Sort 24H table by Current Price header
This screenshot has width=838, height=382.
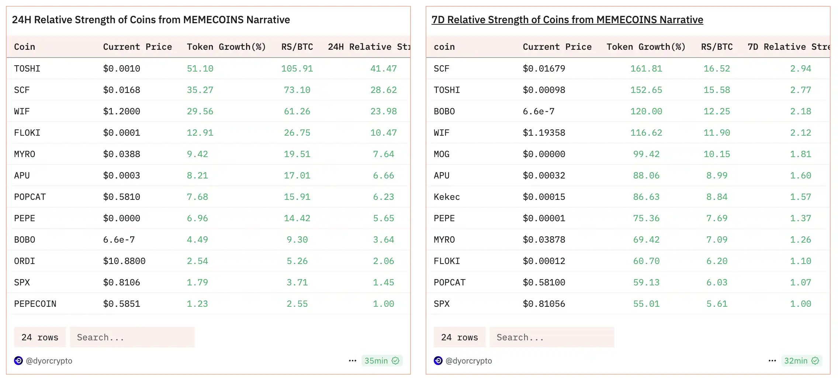click(137, 47)
